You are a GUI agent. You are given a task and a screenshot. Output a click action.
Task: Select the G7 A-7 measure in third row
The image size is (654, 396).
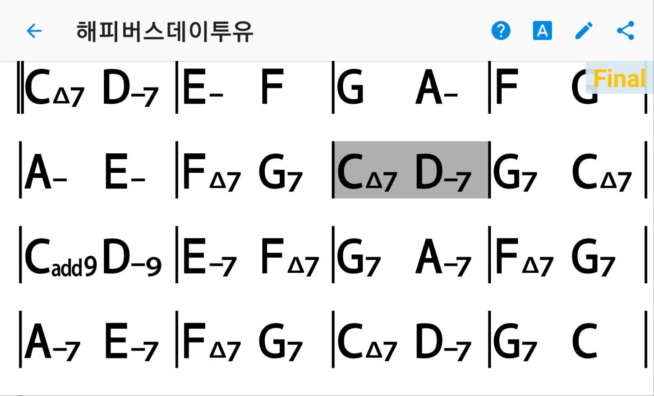pos(411,255)
